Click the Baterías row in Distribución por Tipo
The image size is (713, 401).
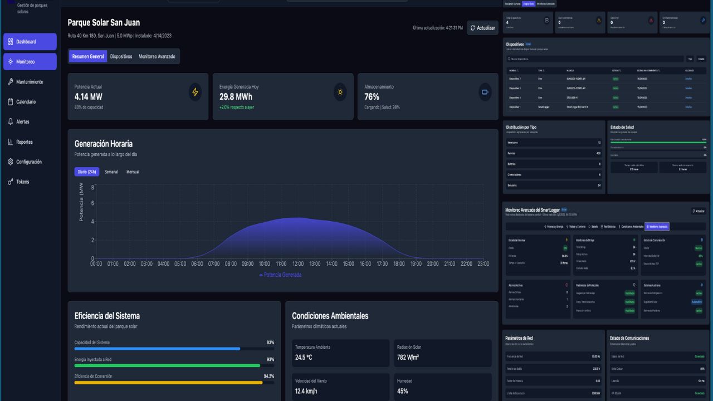point(554,164)
